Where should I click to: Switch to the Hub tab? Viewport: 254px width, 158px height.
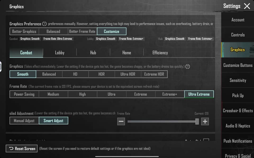pyautogui.click(x=93, y=53)
